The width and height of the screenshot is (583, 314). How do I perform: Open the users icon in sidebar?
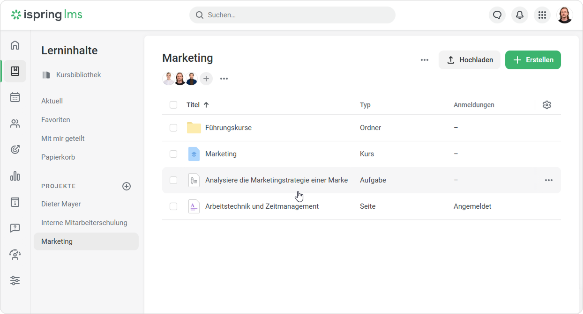pyautogui.click(x=15, y=124)
